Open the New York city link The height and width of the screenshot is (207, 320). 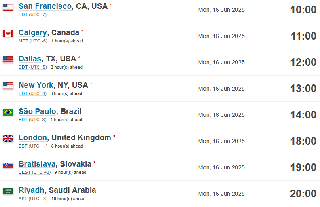36,85
